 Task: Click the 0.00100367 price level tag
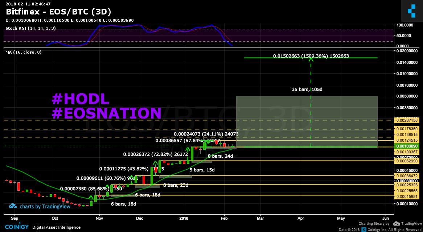406,152
